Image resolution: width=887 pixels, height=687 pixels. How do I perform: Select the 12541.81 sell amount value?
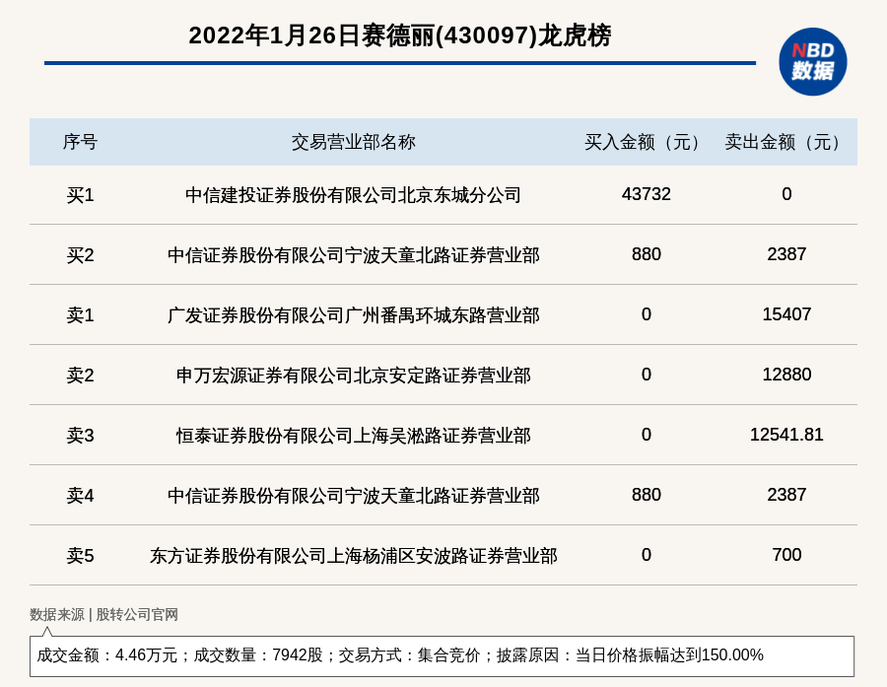pyautogui.click(x=786, y=435)
